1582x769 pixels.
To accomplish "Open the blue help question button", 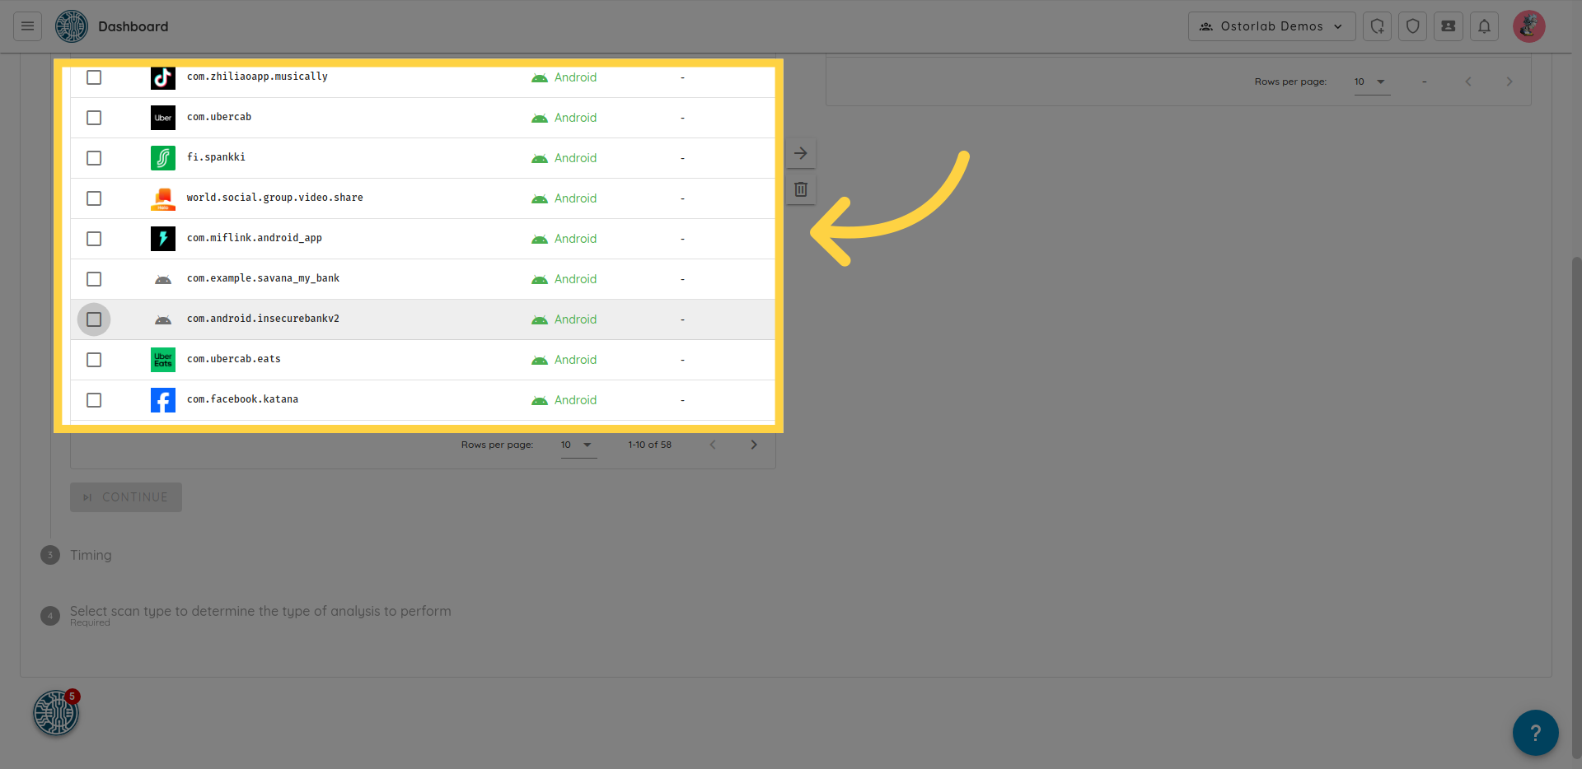I will click(x=1535, y=732).
